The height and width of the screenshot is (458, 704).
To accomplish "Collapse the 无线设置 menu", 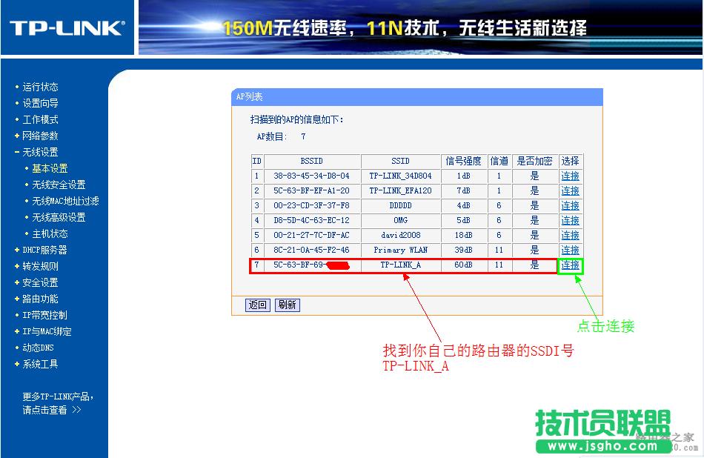I will [39, 152].
